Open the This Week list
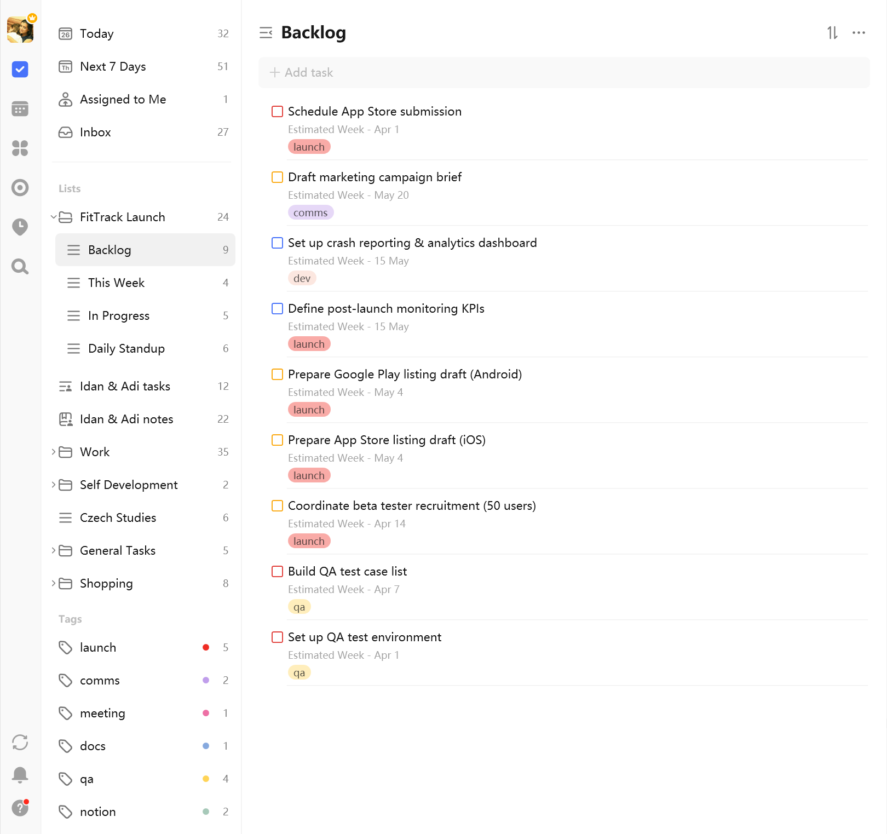Viewport: 887px width, 834px height. pyautogui.click(x=116, y=283)
